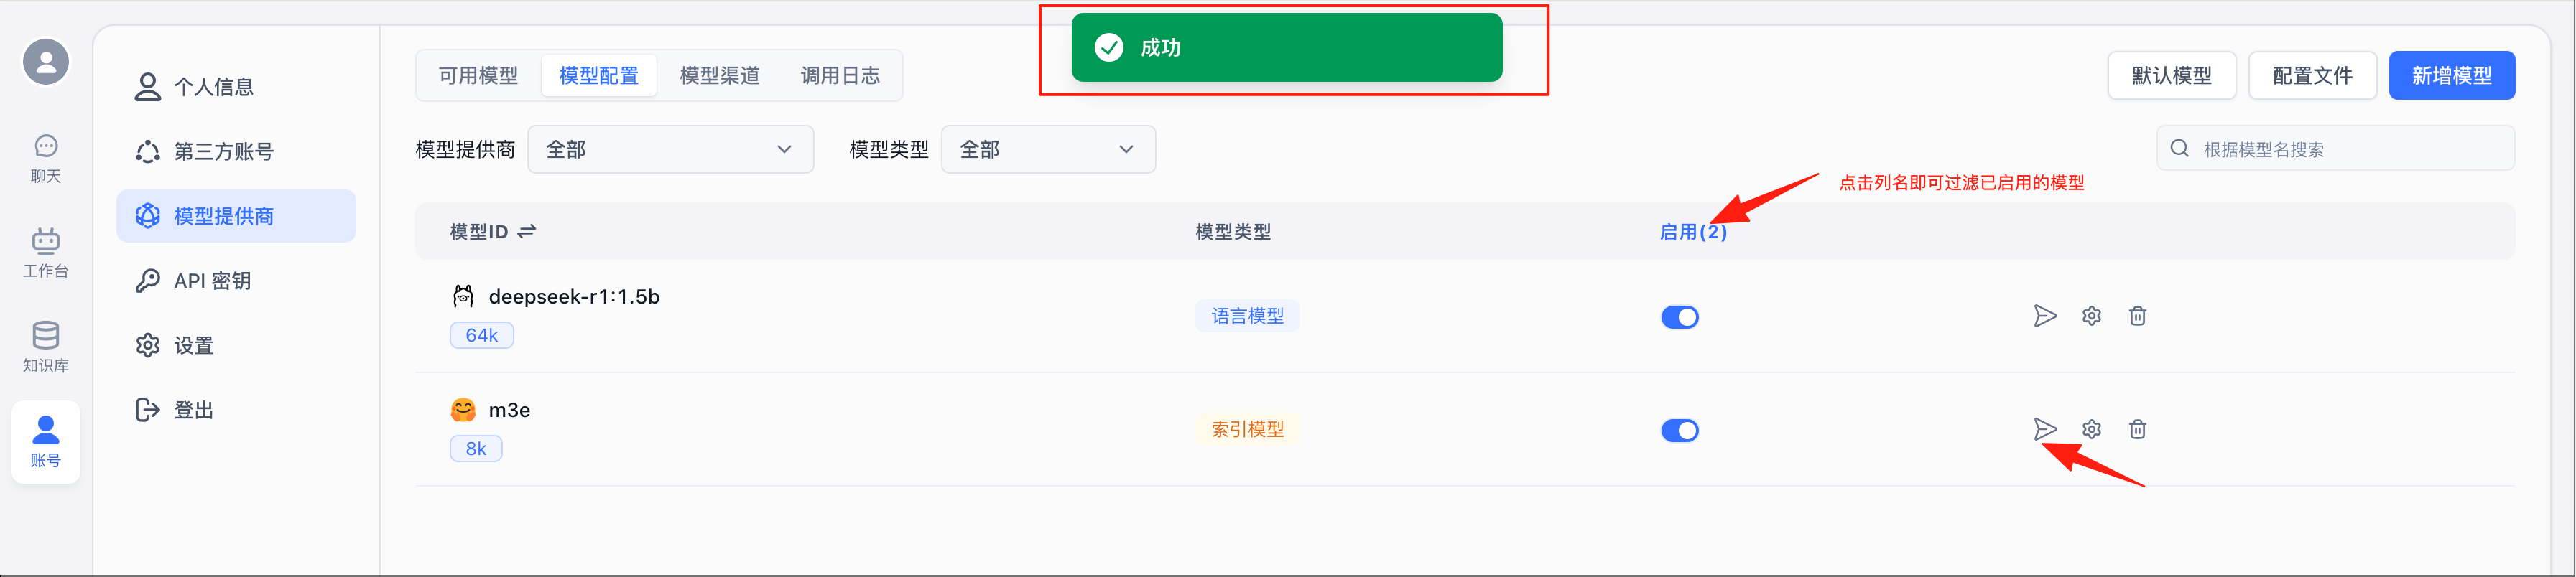Open the 模型类型 dropdown
The height and width of the screenshot is (577, 2576).
(x=1047, y=150)
